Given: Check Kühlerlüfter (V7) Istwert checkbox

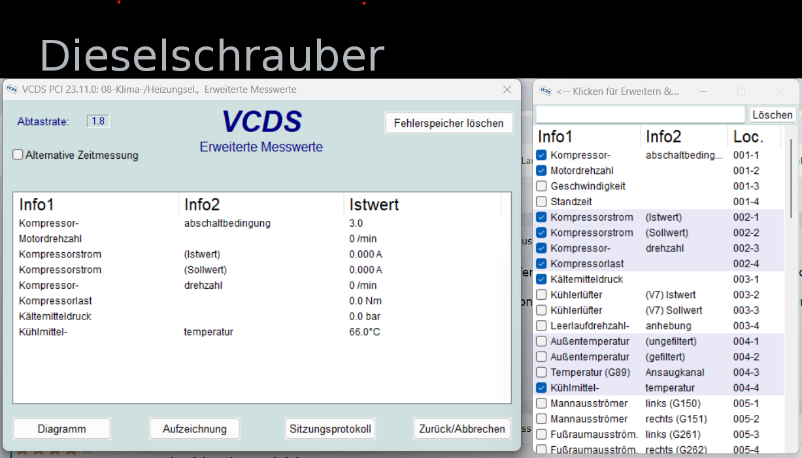Looking at the screenshot, I should click(x=541, y=295).
